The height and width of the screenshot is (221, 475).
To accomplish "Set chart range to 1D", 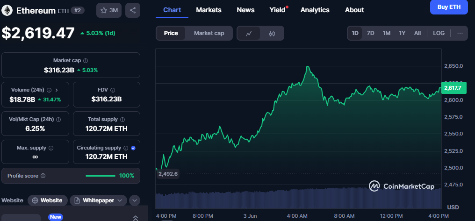I will (355, 33).
